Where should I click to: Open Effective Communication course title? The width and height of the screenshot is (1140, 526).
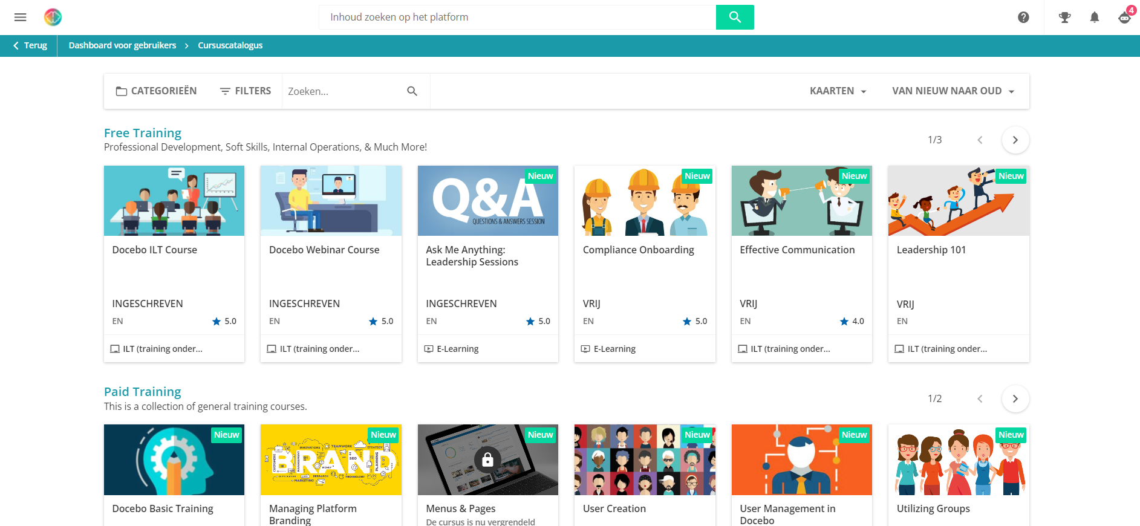coord(797,250)
